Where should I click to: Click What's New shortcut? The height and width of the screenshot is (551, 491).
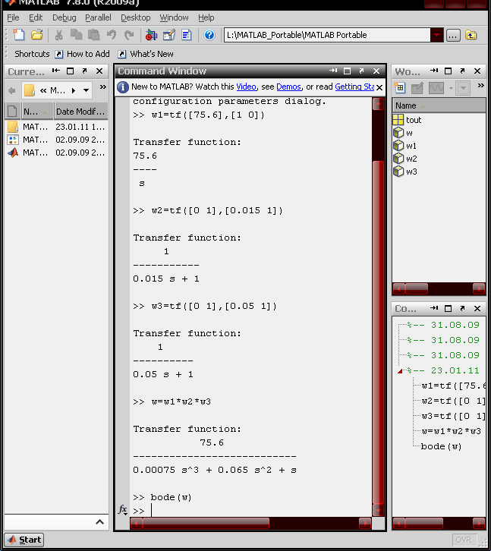[x=146, y=54]
